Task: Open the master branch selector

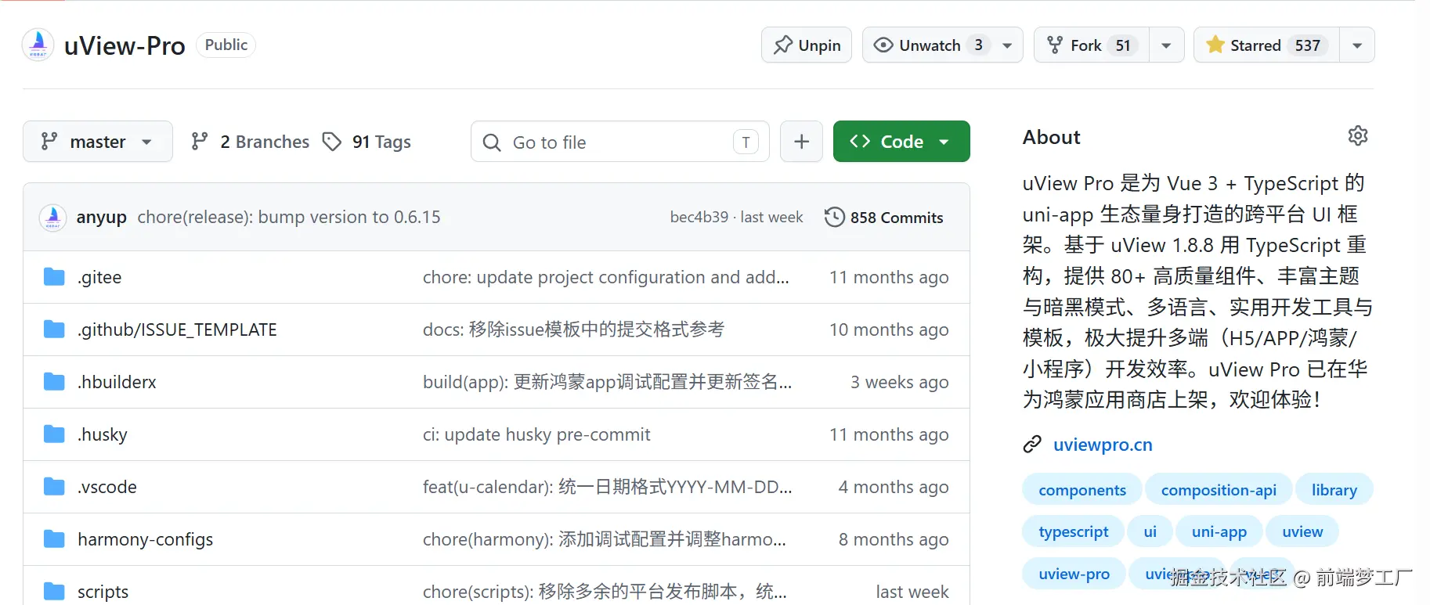Action: point(98,142)
